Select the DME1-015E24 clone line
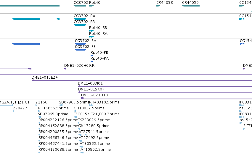Image resolution: width=252 pixels, height=154 pixels. [142, 80]
